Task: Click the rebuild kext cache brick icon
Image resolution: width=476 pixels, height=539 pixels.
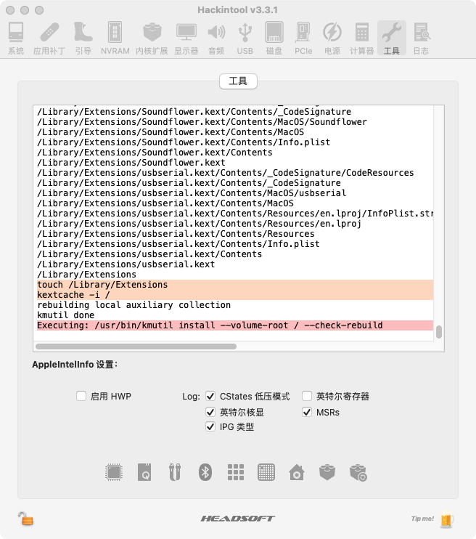Action: (358, 473)
